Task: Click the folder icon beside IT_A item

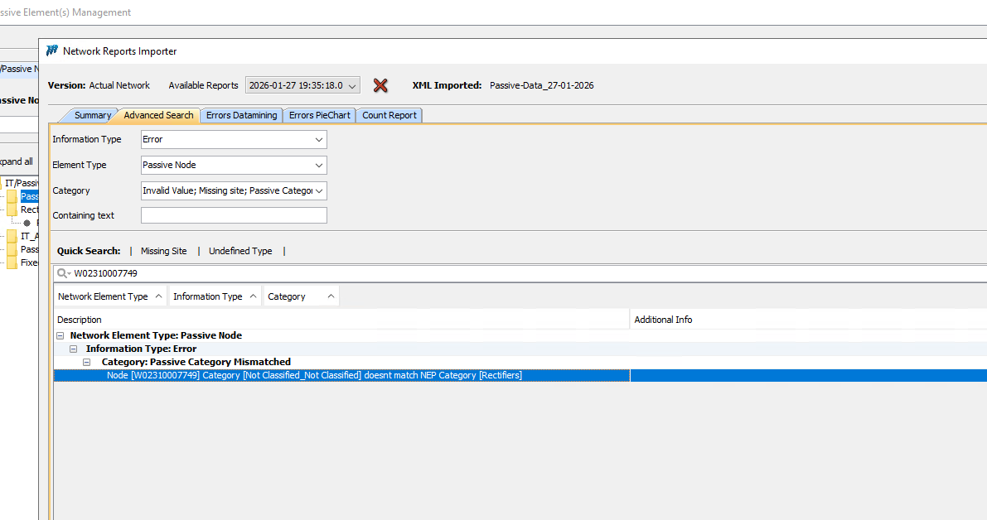Action: (x=12, y=236)
